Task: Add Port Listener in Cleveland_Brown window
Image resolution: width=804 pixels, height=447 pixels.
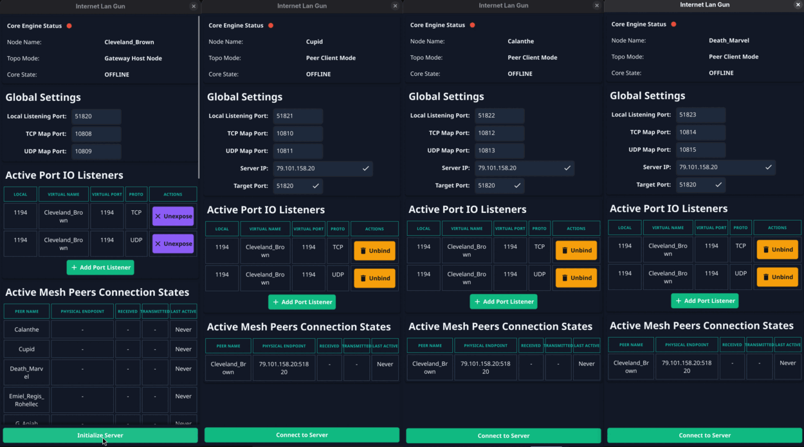Action: point(100,268)
